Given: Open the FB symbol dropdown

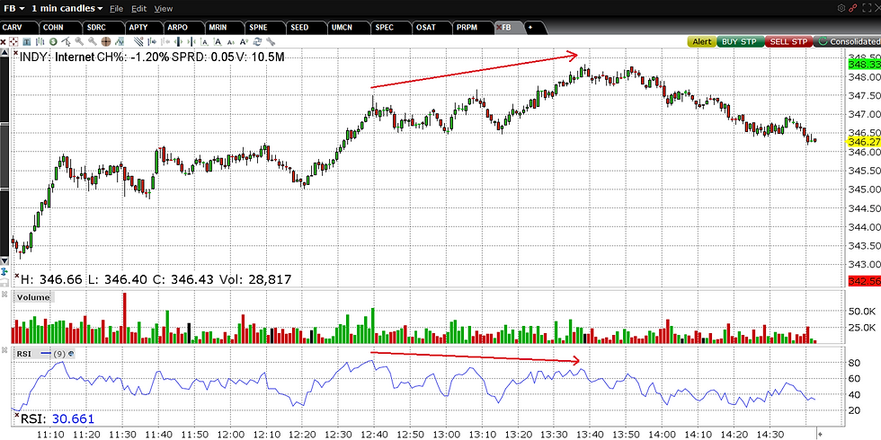Looking at the screenshot, I should (14, 8).
